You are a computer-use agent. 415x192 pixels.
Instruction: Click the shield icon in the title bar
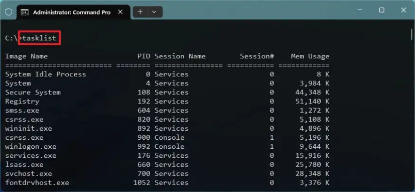click(x=9, y=12)
